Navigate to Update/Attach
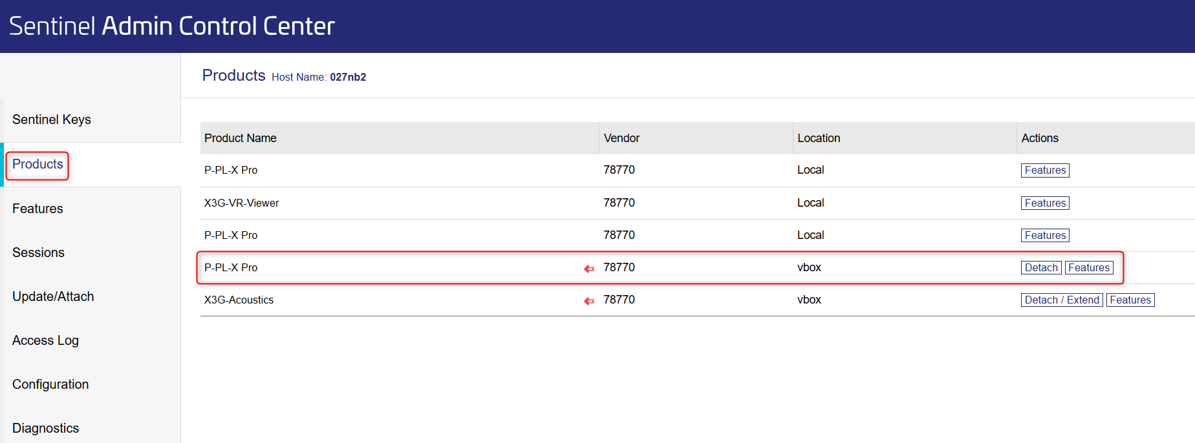 pyautogui.click(x=53, y=296)
